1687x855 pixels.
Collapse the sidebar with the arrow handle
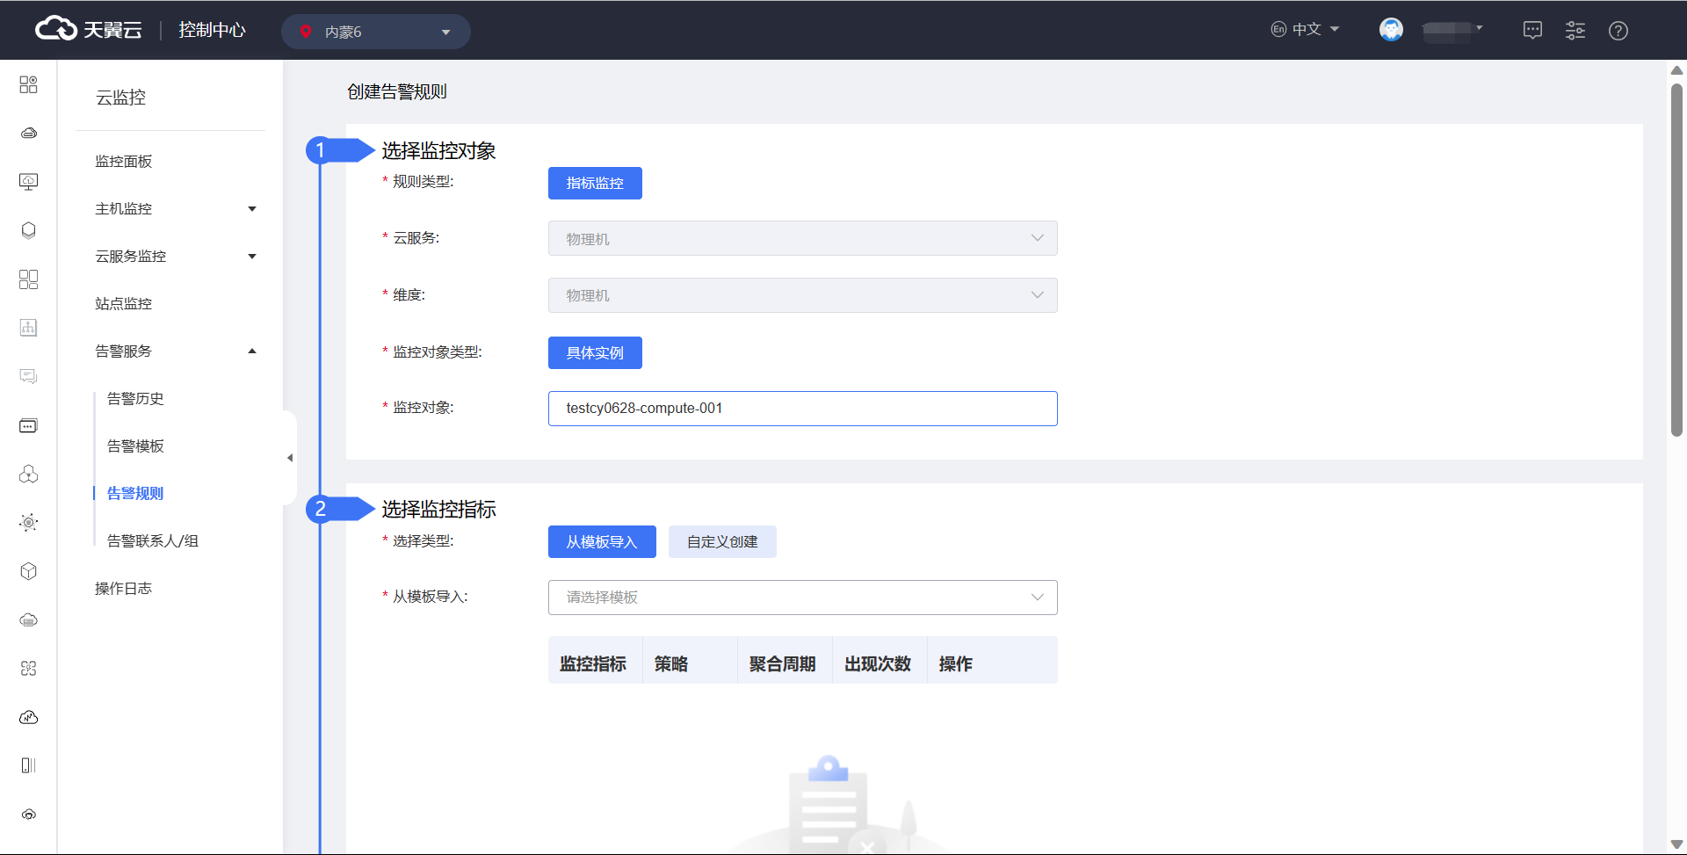click(290, 458)
